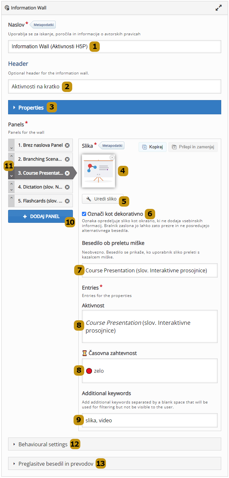Viewport: 229px width, 478px height.
Task: Click the red circle beside zelo
Action: click(x=89, y=371)
